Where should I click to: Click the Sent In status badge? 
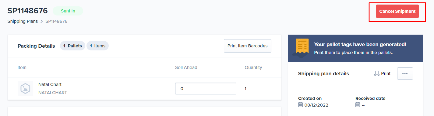coord(68,11)
